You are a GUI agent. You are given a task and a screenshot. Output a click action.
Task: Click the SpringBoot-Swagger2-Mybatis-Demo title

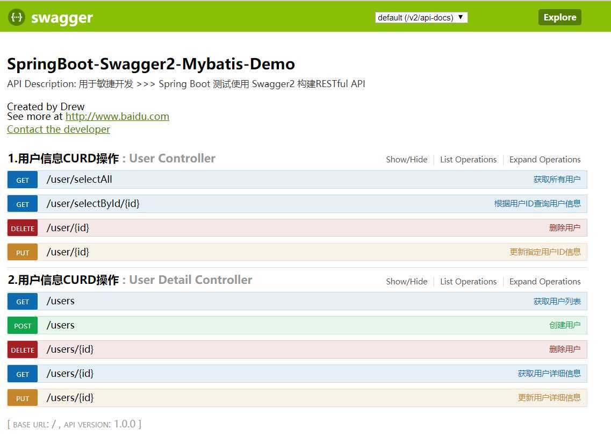(x=151, y=65)
